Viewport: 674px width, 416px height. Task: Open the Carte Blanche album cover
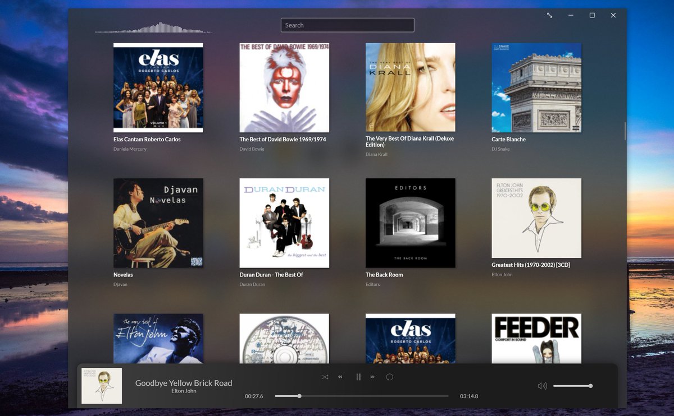tap(536, 87)
